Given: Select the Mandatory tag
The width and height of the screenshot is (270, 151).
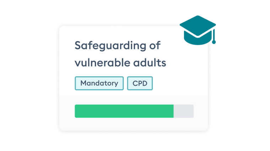Looking at the screenshot, I should 99,83.
